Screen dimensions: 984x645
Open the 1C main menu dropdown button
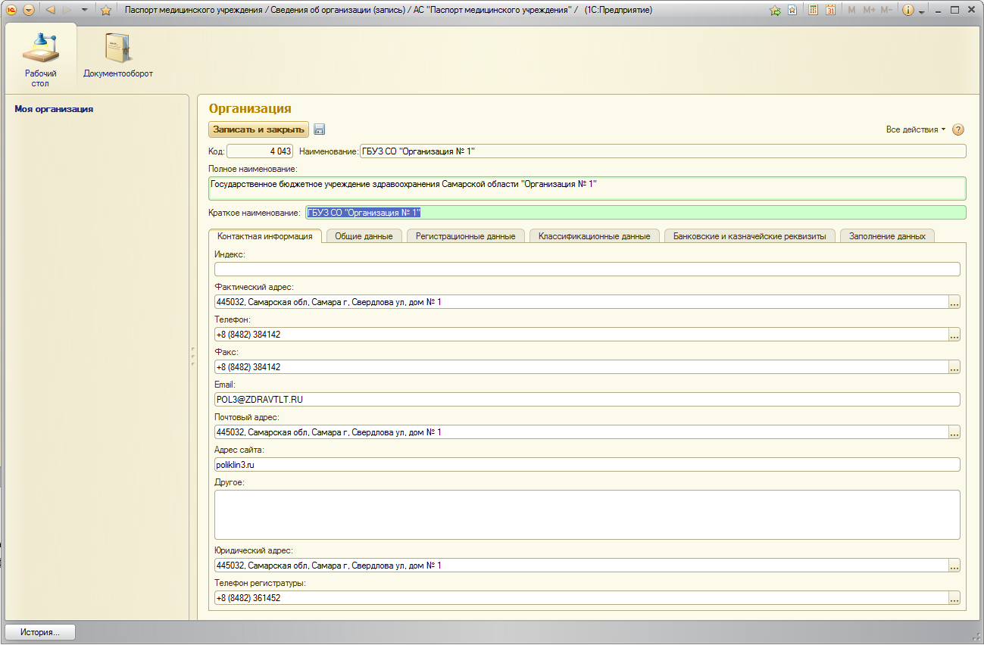(29, 10)
